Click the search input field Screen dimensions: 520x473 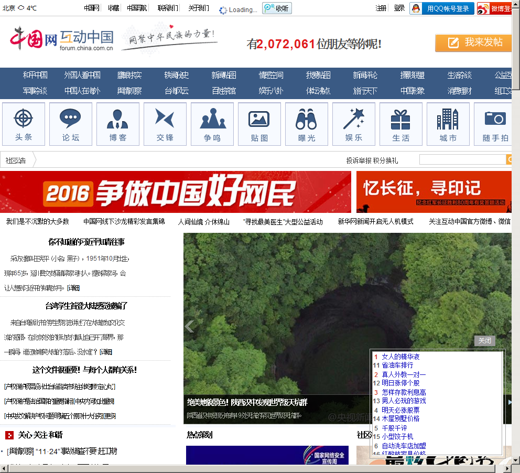462,159
